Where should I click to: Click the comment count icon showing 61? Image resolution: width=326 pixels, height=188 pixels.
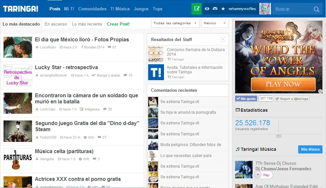click(109, 47)
